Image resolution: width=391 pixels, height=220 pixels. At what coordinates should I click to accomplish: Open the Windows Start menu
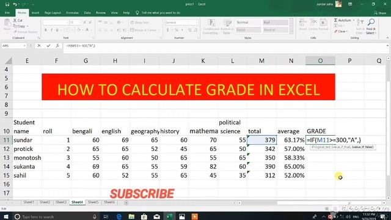[6, 216]
